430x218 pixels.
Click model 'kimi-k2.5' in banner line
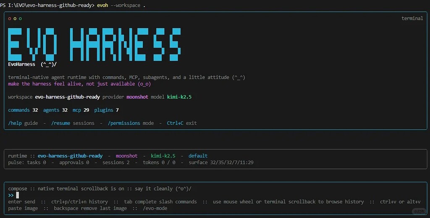[179, 97]
